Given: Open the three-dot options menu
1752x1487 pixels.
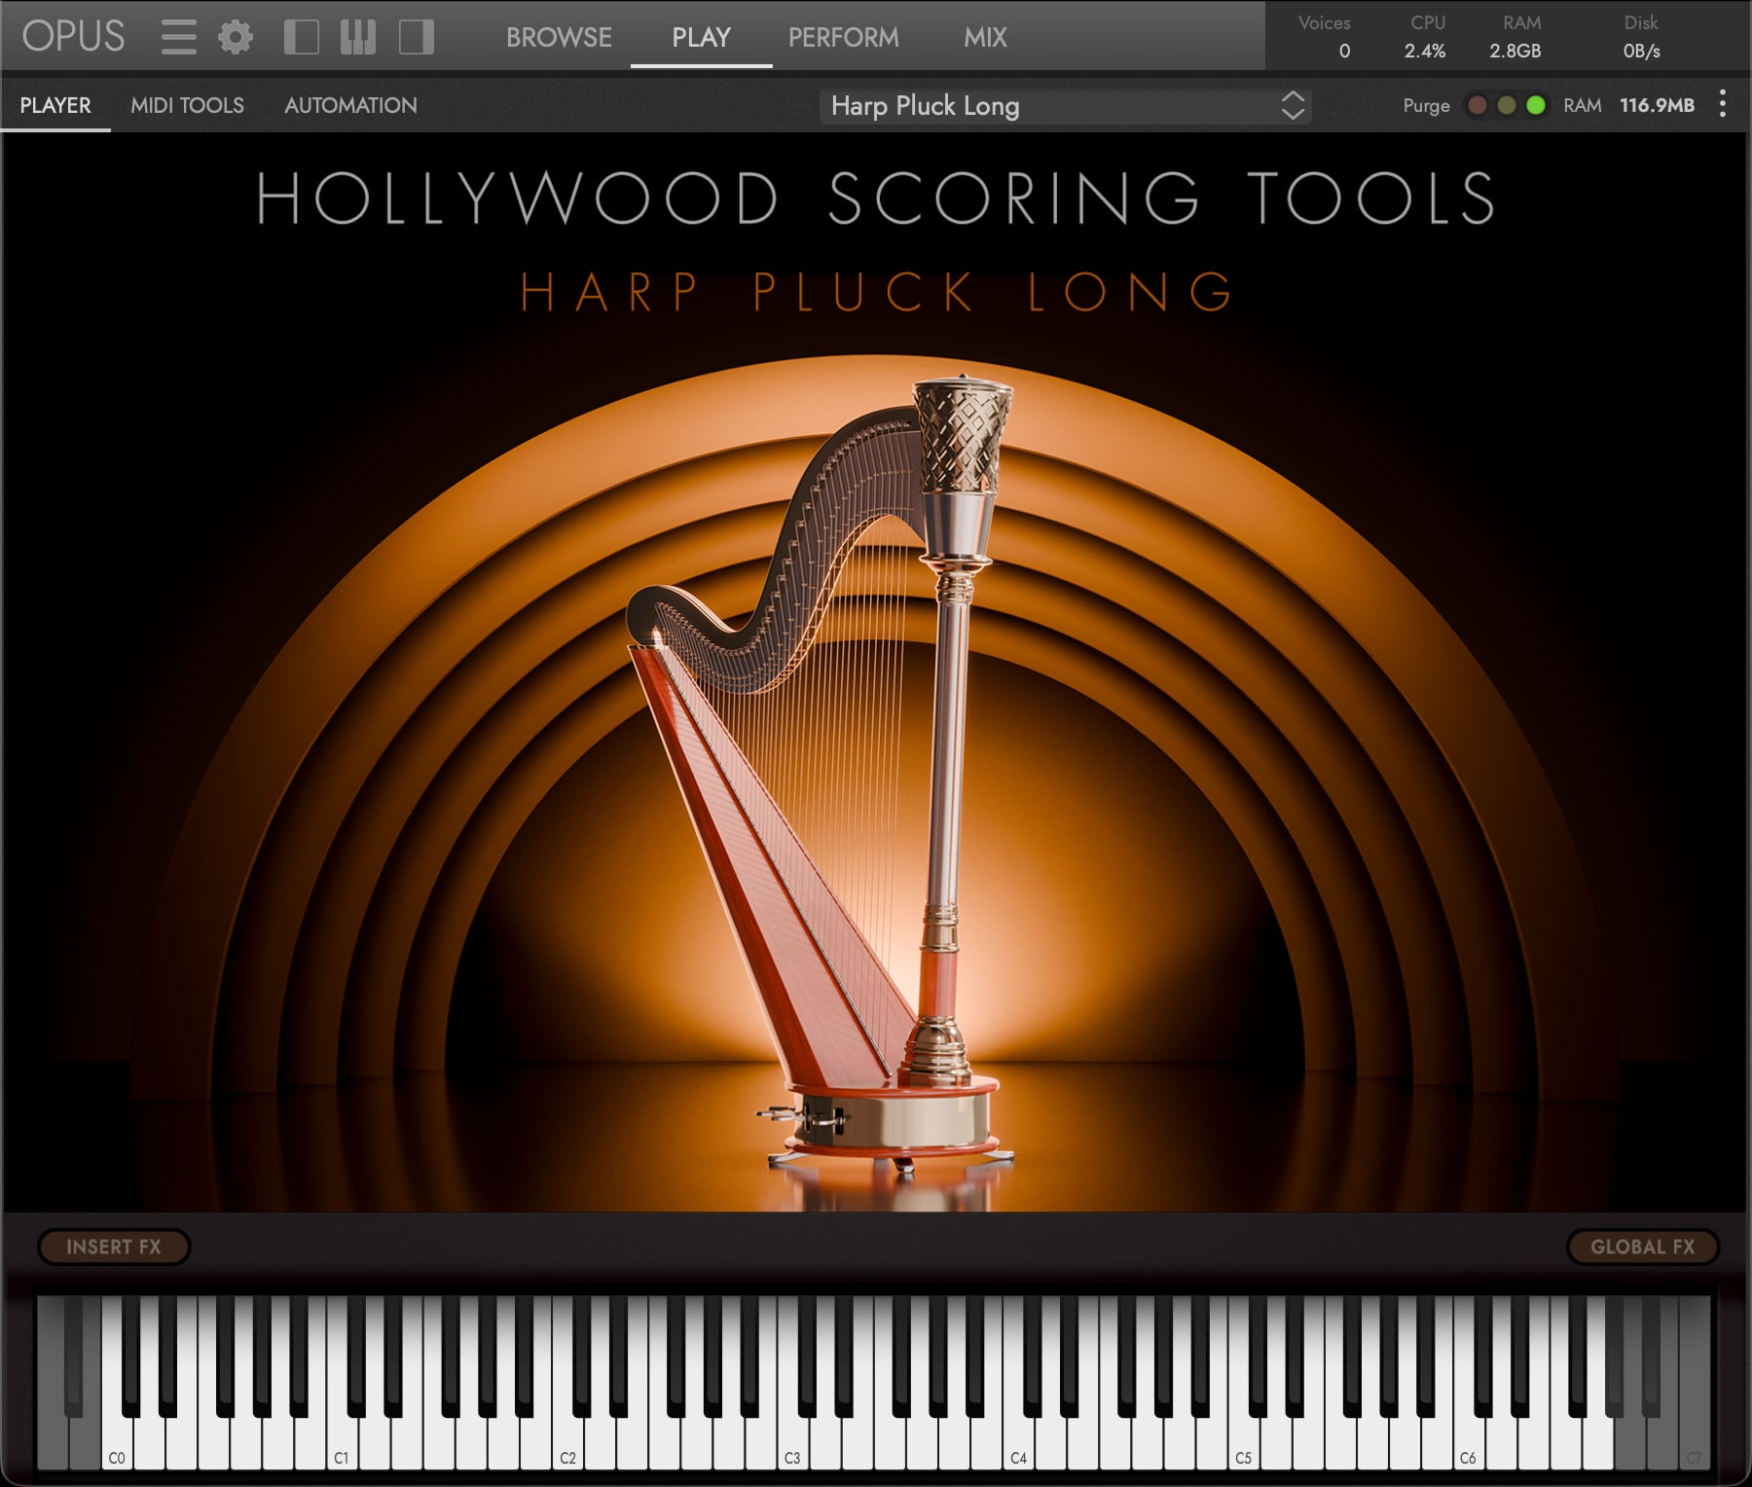Looking at the screenshot, I should pyautogui.click(x=1723, y=104).
